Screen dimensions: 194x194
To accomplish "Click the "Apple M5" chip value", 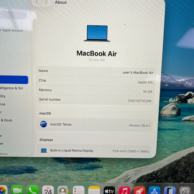I will [x=145, y=82].
